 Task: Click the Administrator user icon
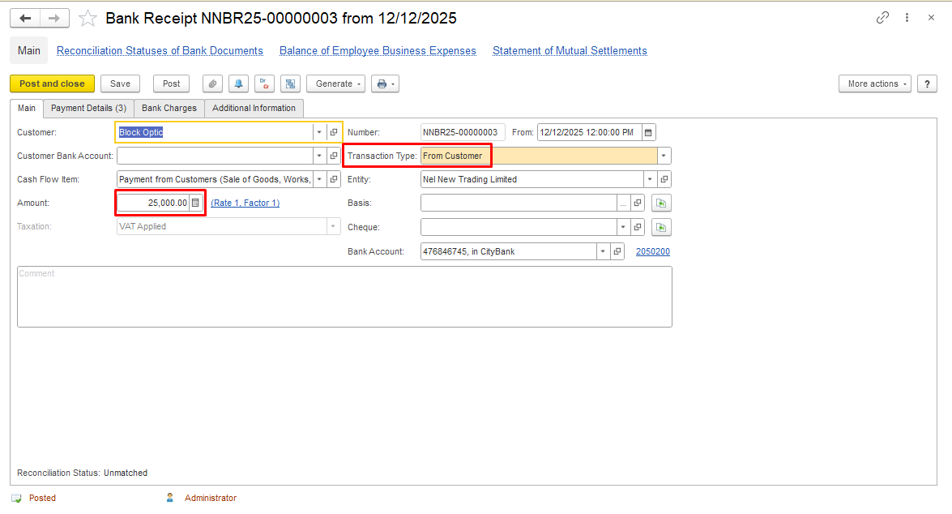coord(170,498)
